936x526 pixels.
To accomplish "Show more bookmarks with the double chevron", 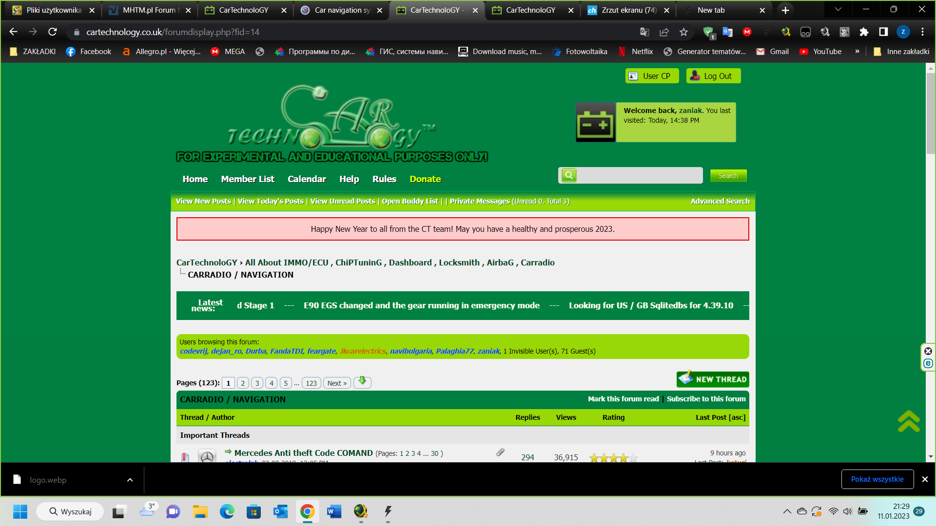I will [857, 52].
